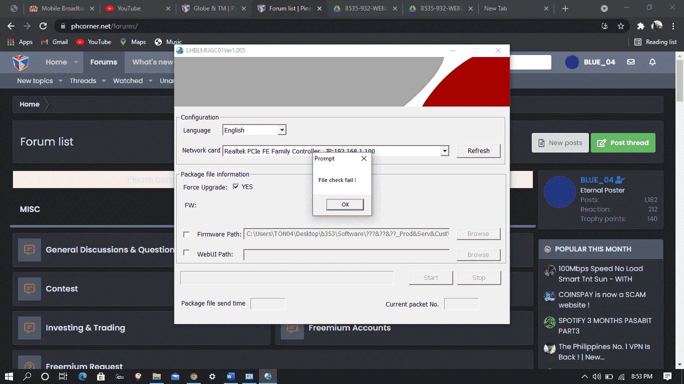This screenshot has height=384, width=684.
Task: Click the Firmware Path text field
Action: click(x=347, y=234)
